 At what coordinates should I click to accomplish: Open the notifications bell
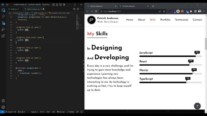(82, 112)
